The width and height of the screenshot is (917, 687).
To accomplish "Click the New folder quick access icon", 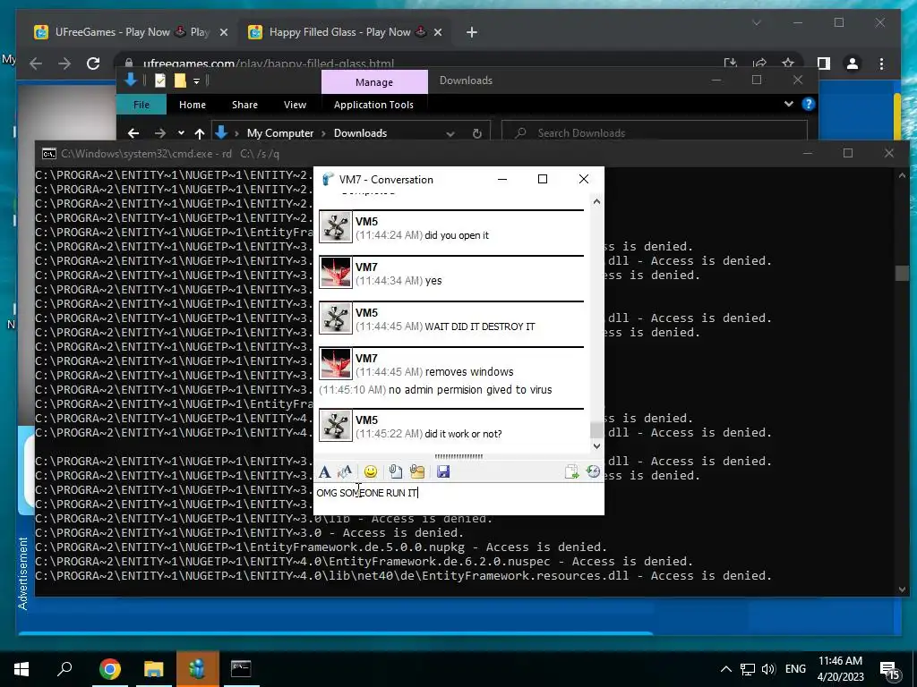I will tap(180, 81).
